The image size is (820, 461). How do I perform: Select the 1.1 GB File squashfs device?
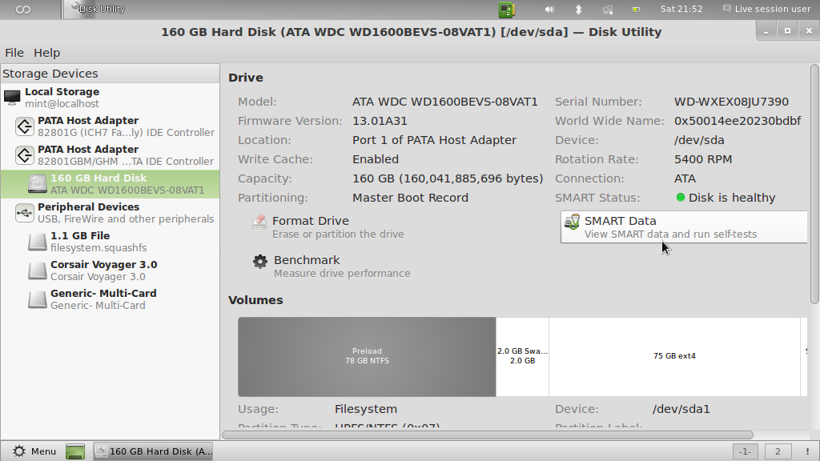[80, 242]
